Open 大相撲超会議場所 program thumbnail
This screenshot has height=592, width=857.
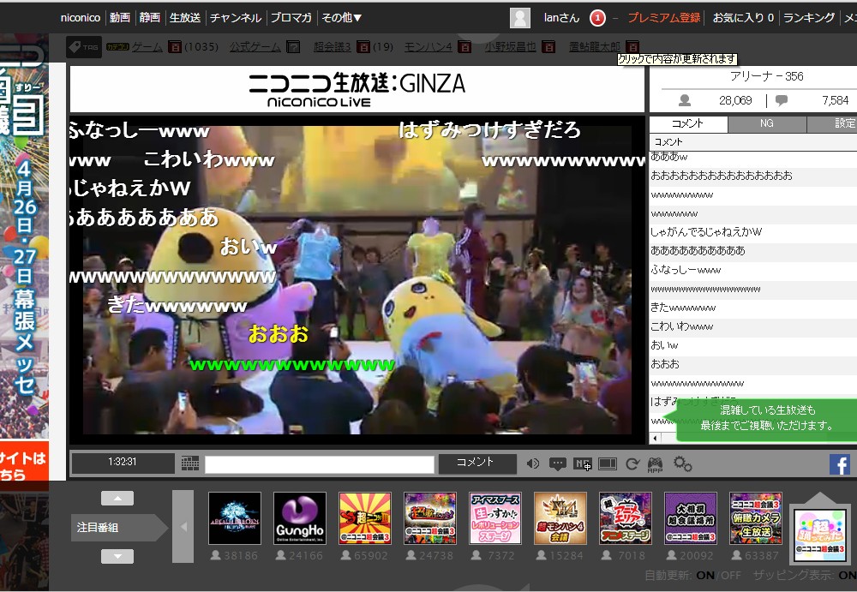[690, 518]
